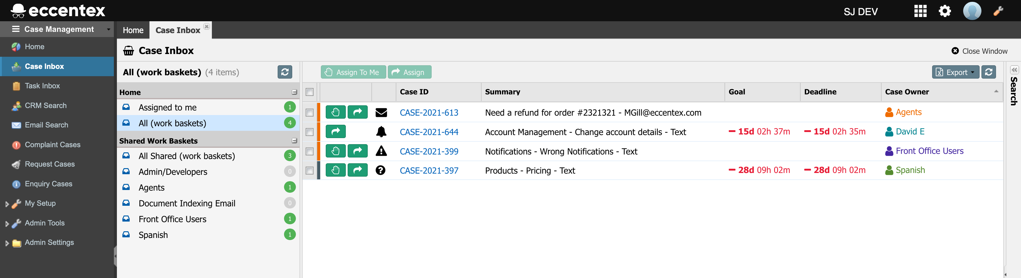
Task: Open the Export dropdown
Action: pyautogui.click(x=955, y=72)
